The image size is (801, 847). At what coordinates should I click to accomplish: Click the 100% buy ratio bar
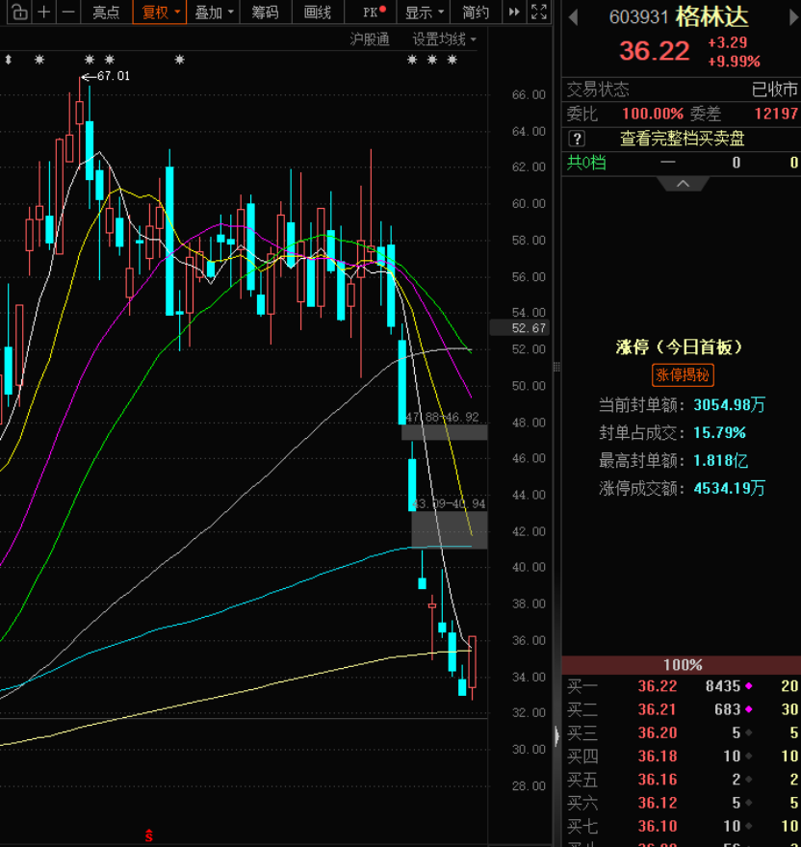pos(682,664)
